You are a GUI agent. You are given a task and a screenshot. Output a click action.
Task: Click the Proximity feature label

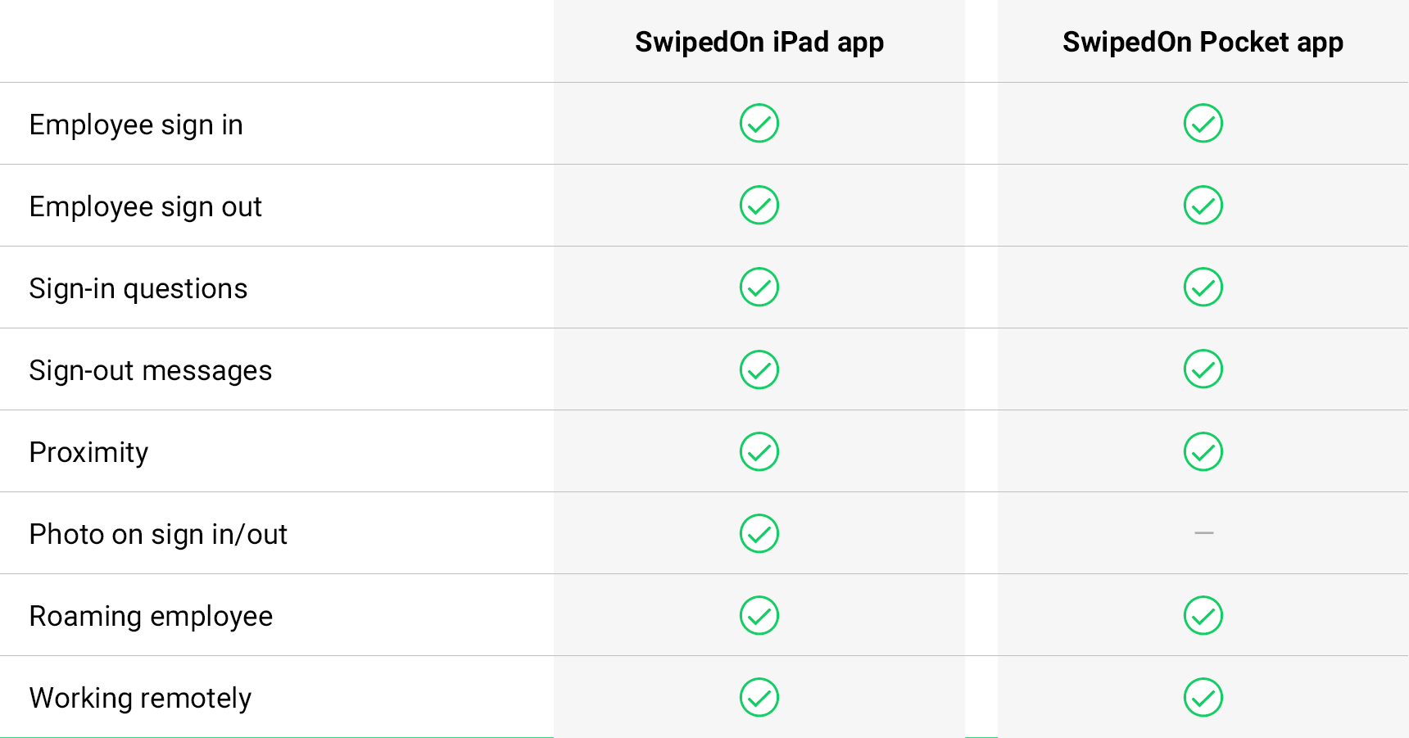(88, 453)
